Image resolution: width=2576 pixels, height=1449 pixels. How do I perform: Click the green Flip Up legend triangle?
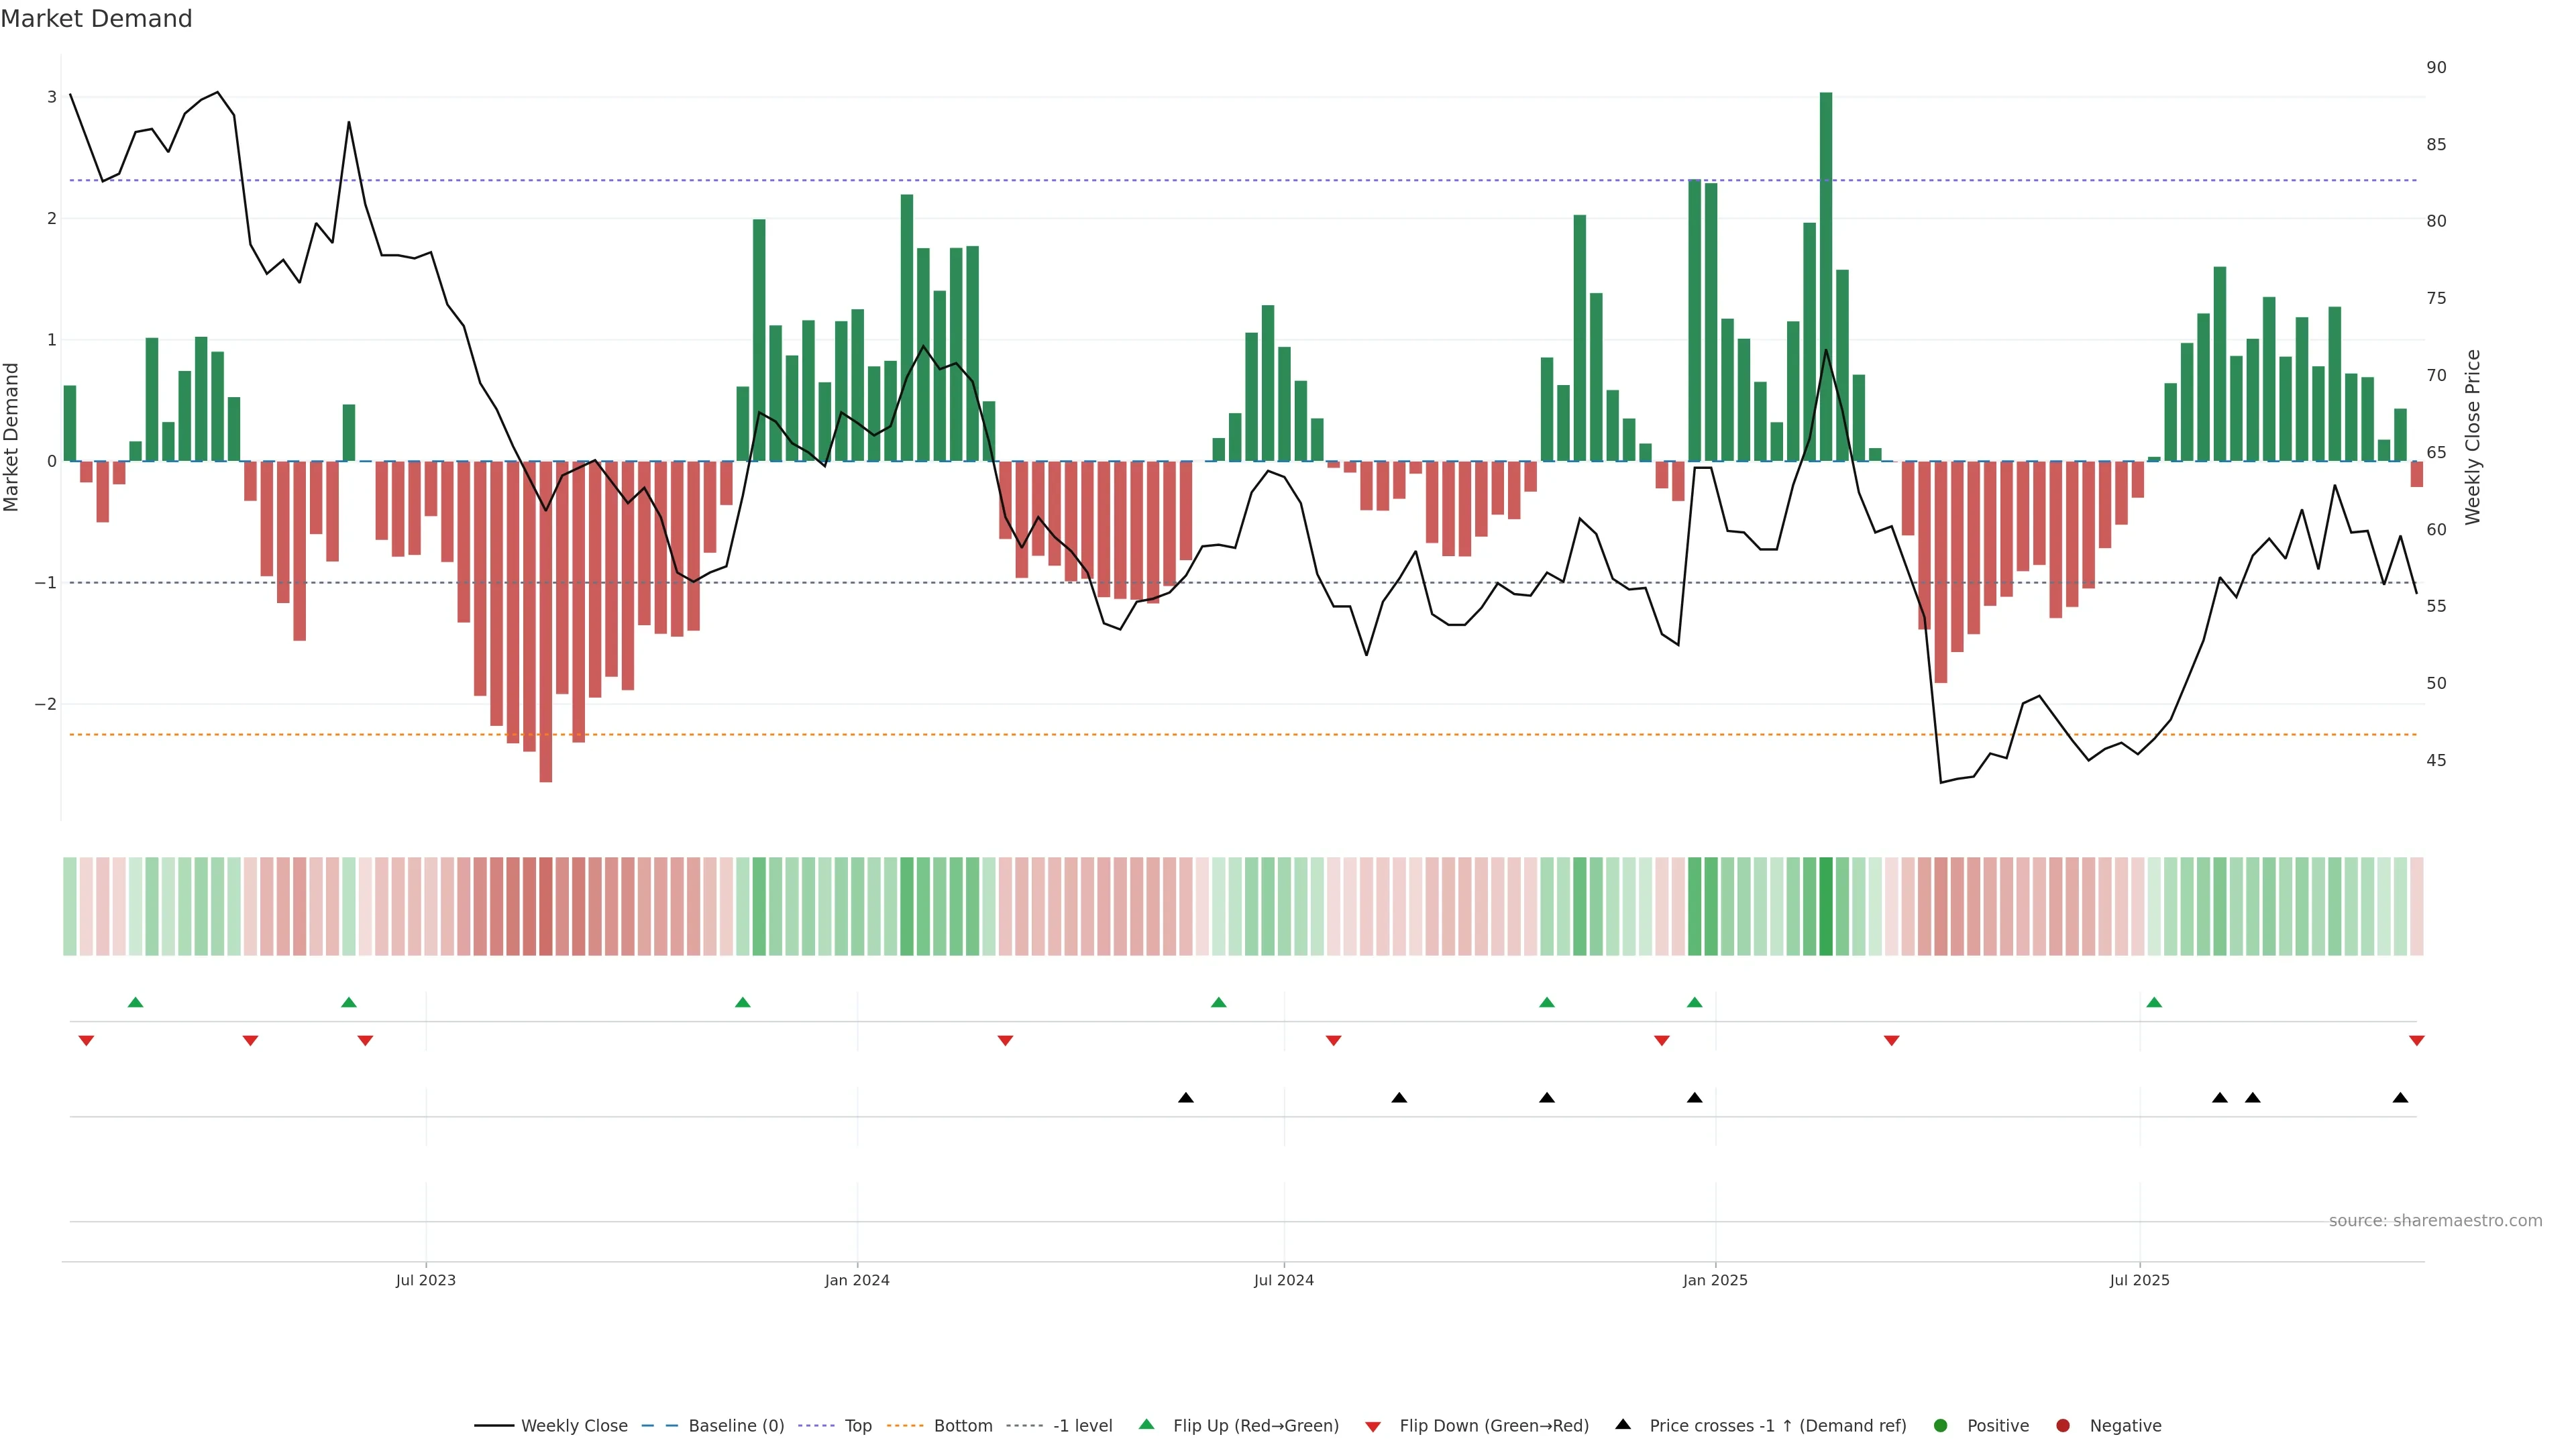click(1146, 1424)
